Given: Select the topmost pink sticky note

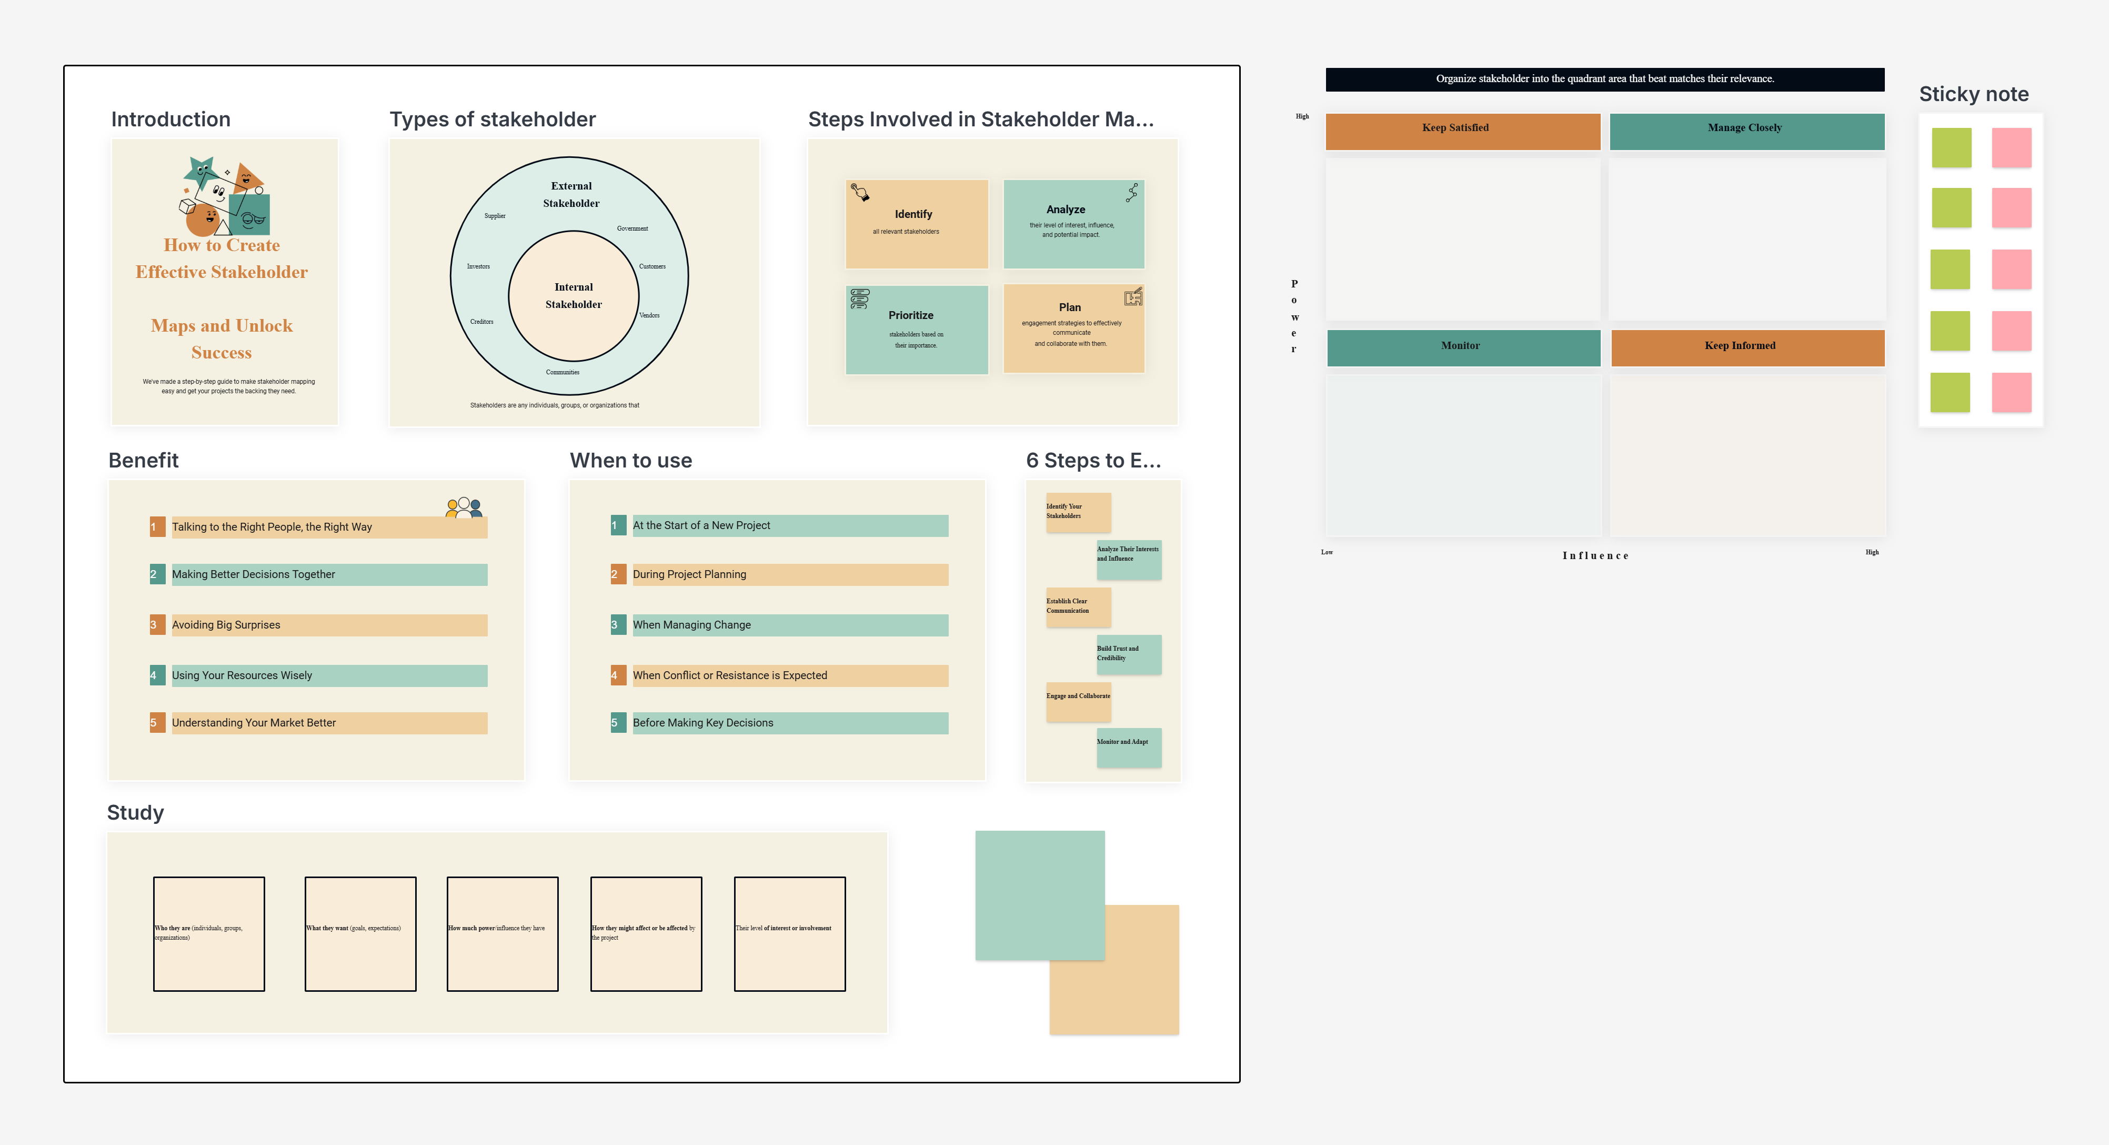Looking at the screenshot, I should pos(2012,147).
